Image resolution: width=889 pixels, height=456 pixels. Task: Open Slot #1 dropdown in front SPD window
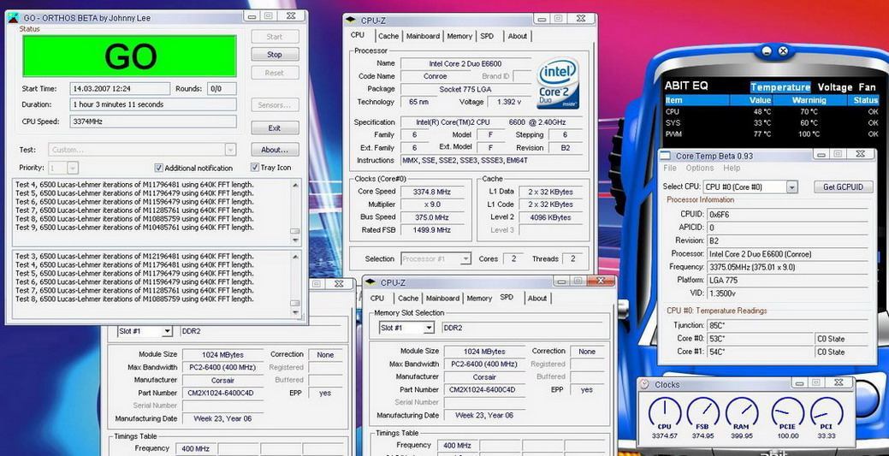(x=429, y=328)
